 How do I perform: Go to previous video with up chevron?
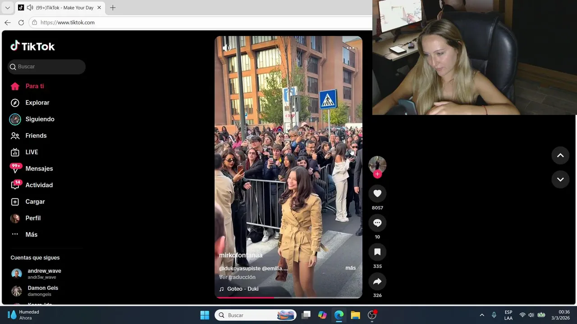coord(560,155)
